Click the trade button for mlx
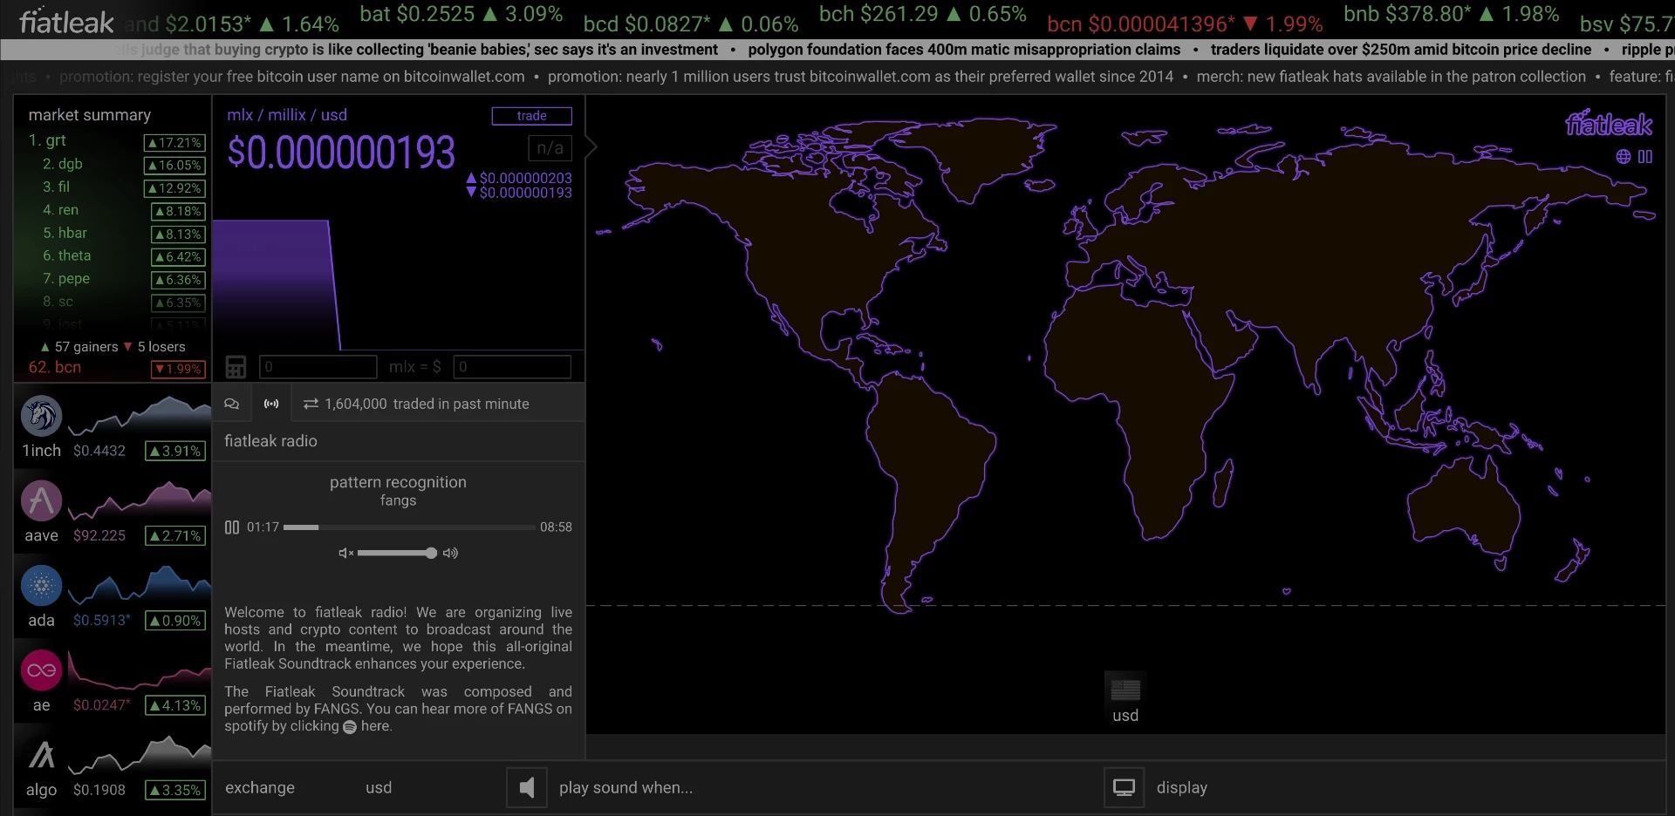 [x=532, y=116]
